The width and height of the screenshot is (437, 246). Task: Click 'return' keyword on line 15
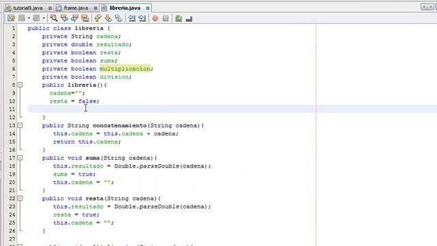click(64, 141)
